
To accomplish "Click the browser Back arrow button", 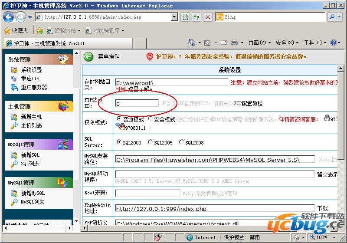I will pyautogui.click(x=8, y=17).
